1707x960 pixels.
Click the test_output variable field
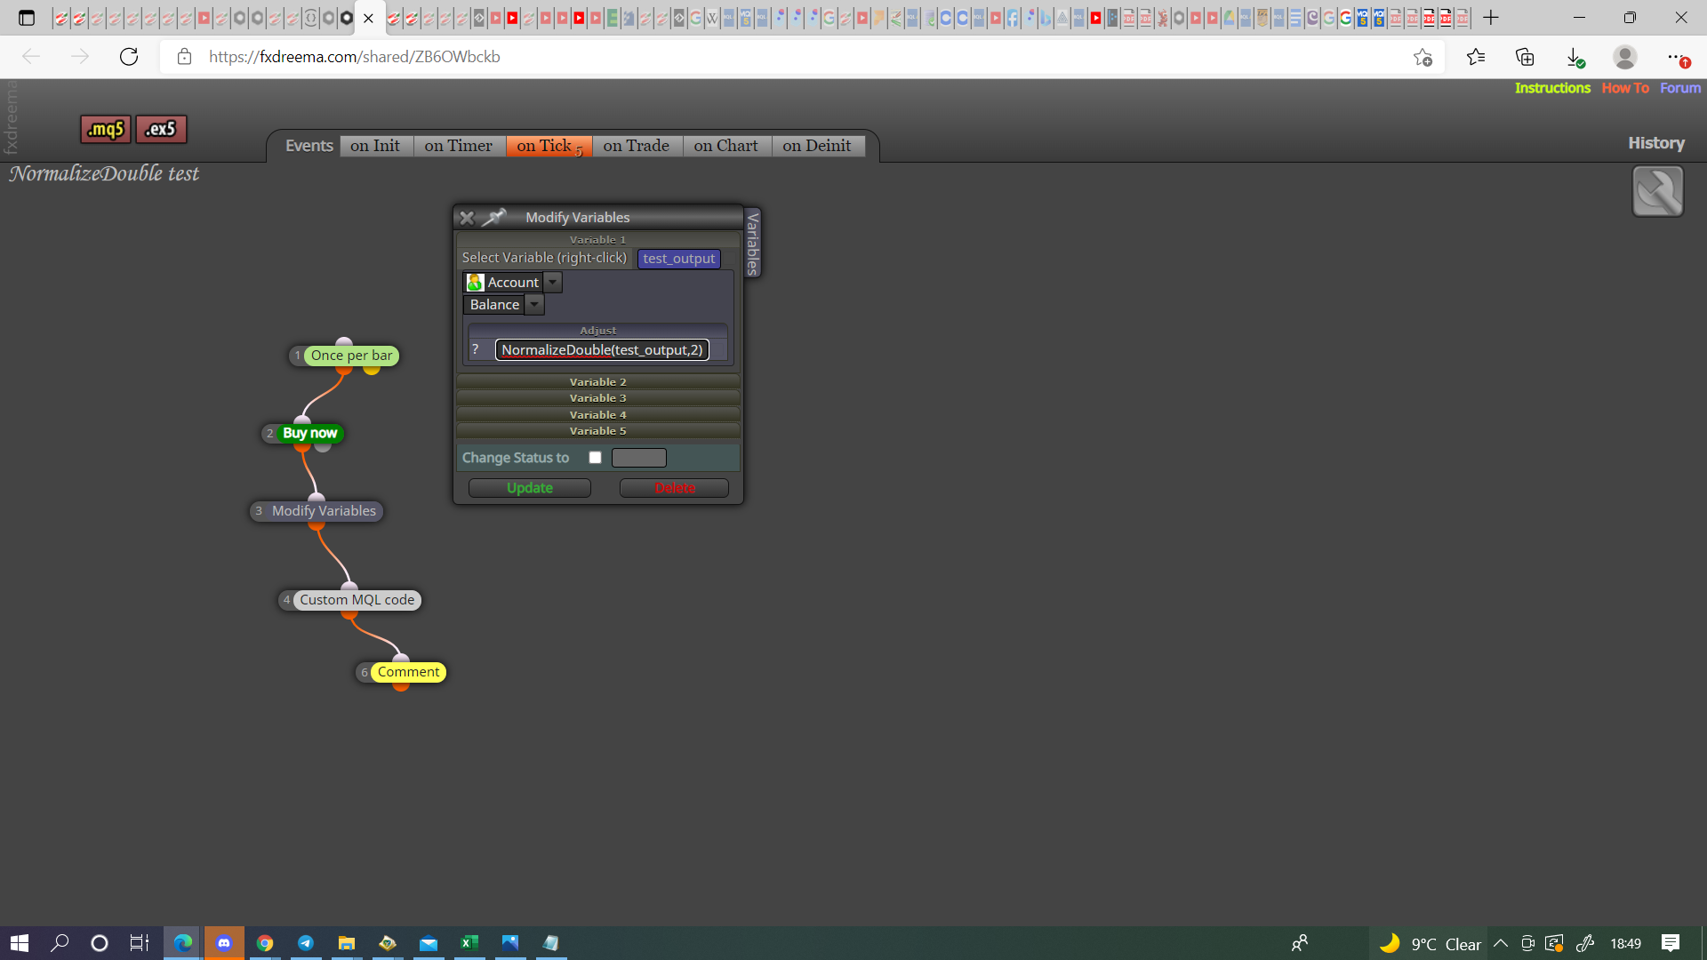click(x=678, y=259)
